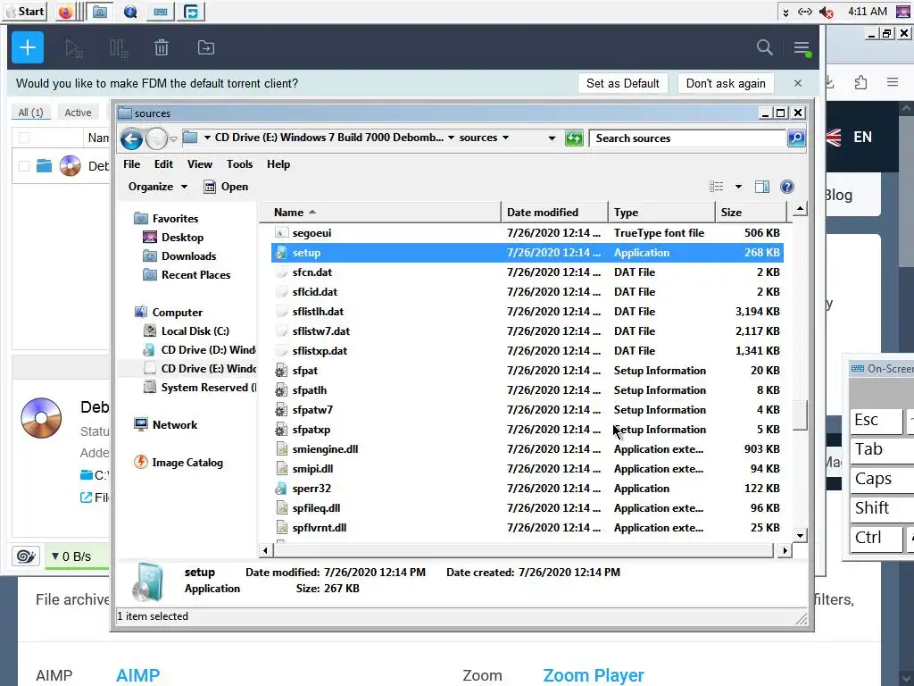Open FDM search magnifier icon

pos(764,47)
